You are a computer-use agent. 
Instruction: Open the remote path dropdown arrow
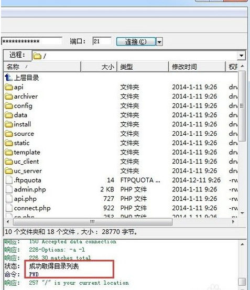[x=241, y=56]
